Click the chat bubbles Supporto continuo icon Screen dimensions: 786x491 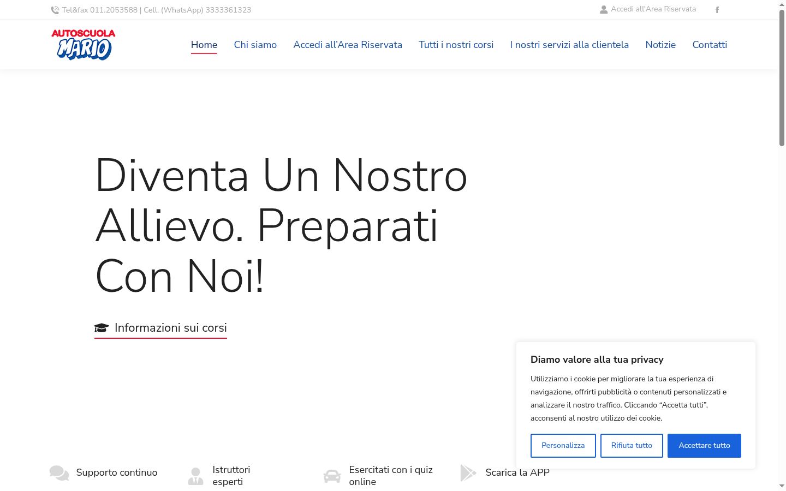tap(59, 473)
